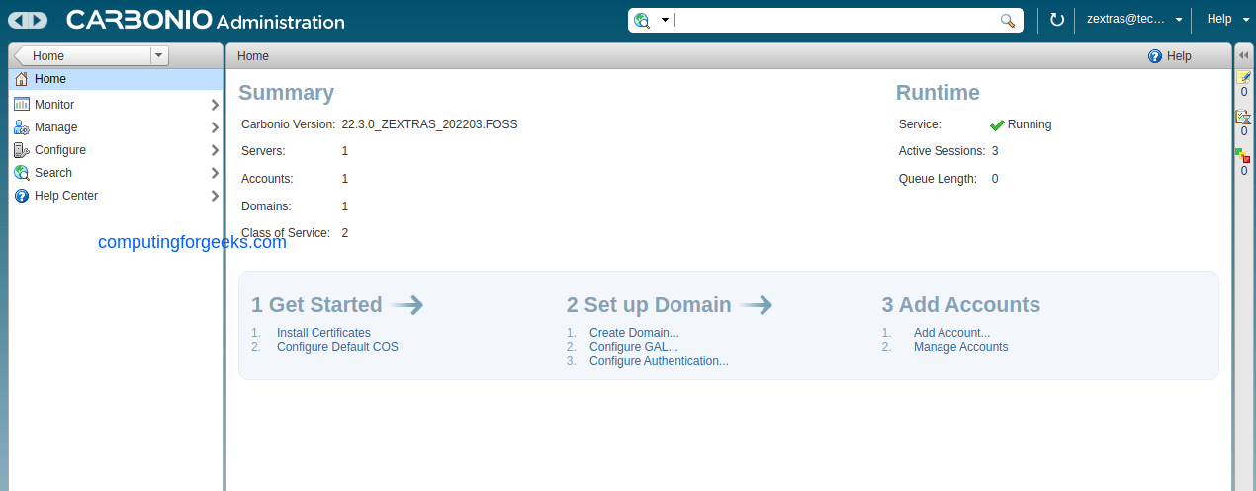Click the green Running check icon
Viewport: 1256px width, 491px height.
[997, 125]
